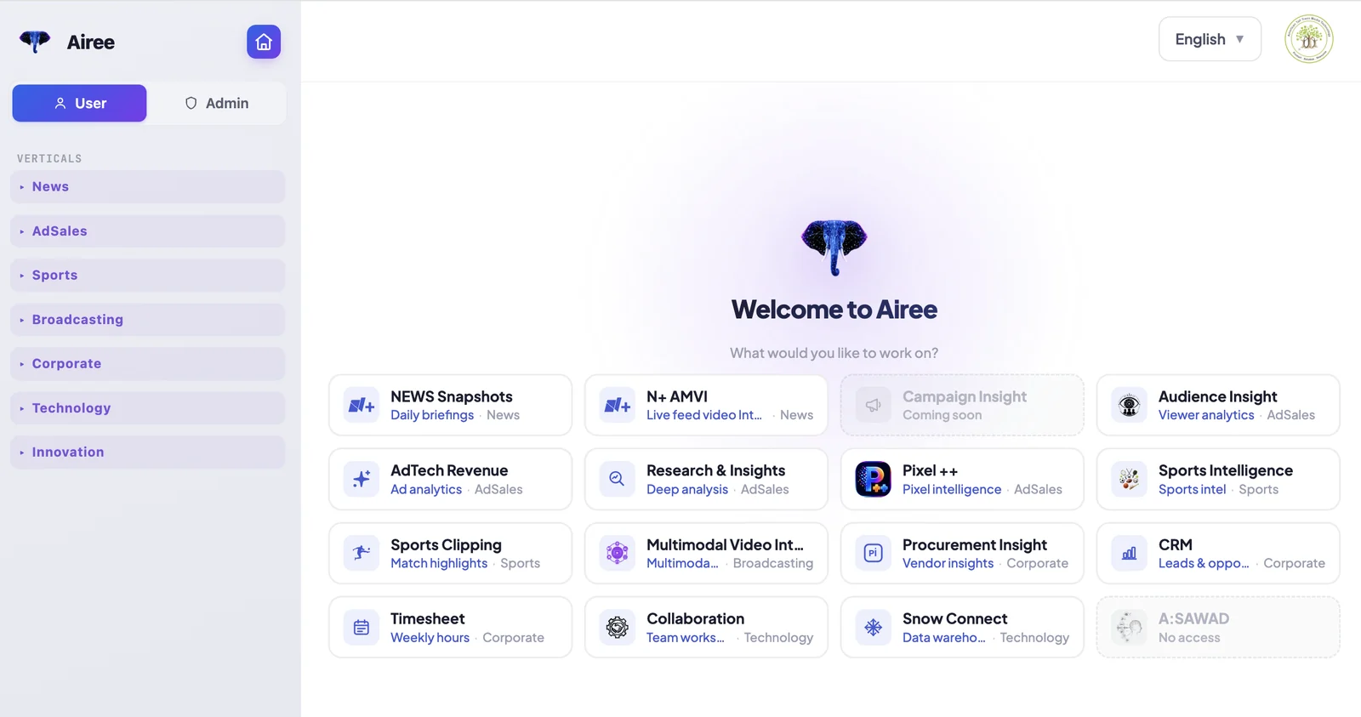
Task: Click the CRM bar chart icon
Action: (1130, 554)
